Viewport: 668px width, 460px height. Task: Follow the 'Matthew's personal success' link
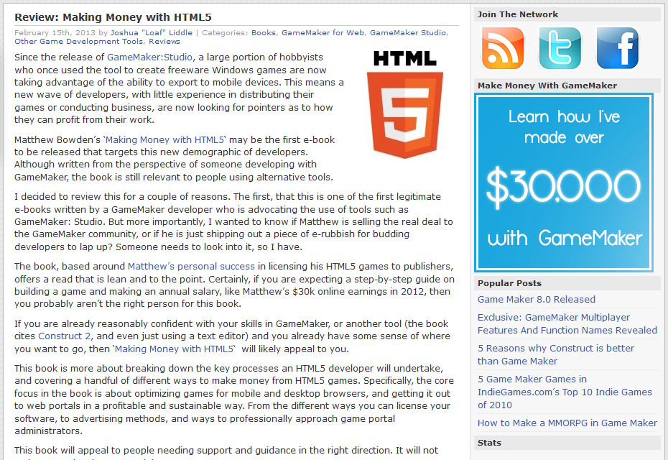click(x=191, y=267)
